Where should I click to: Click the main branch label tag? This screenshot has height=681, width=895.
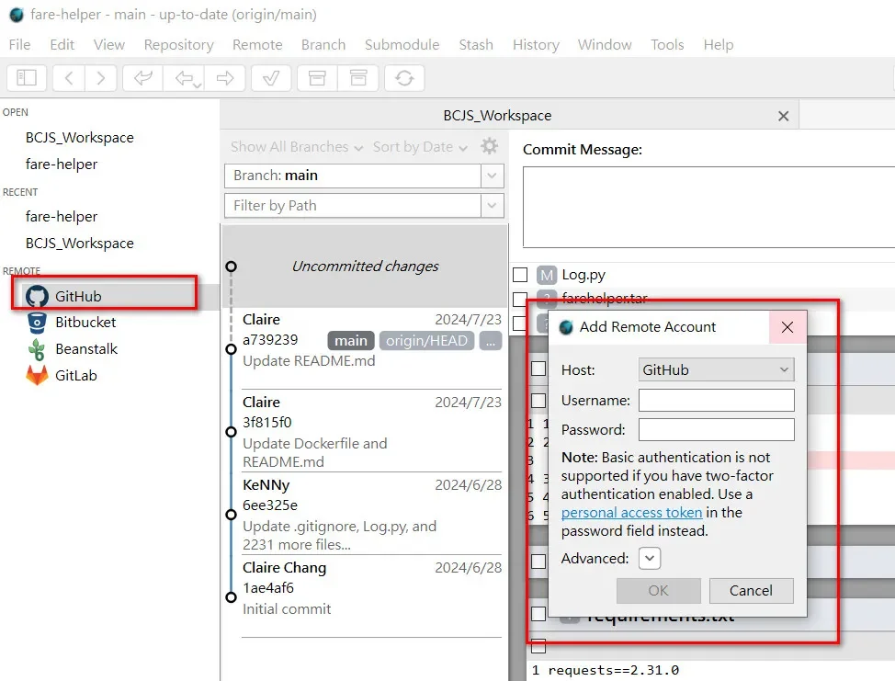coord(351,341)
